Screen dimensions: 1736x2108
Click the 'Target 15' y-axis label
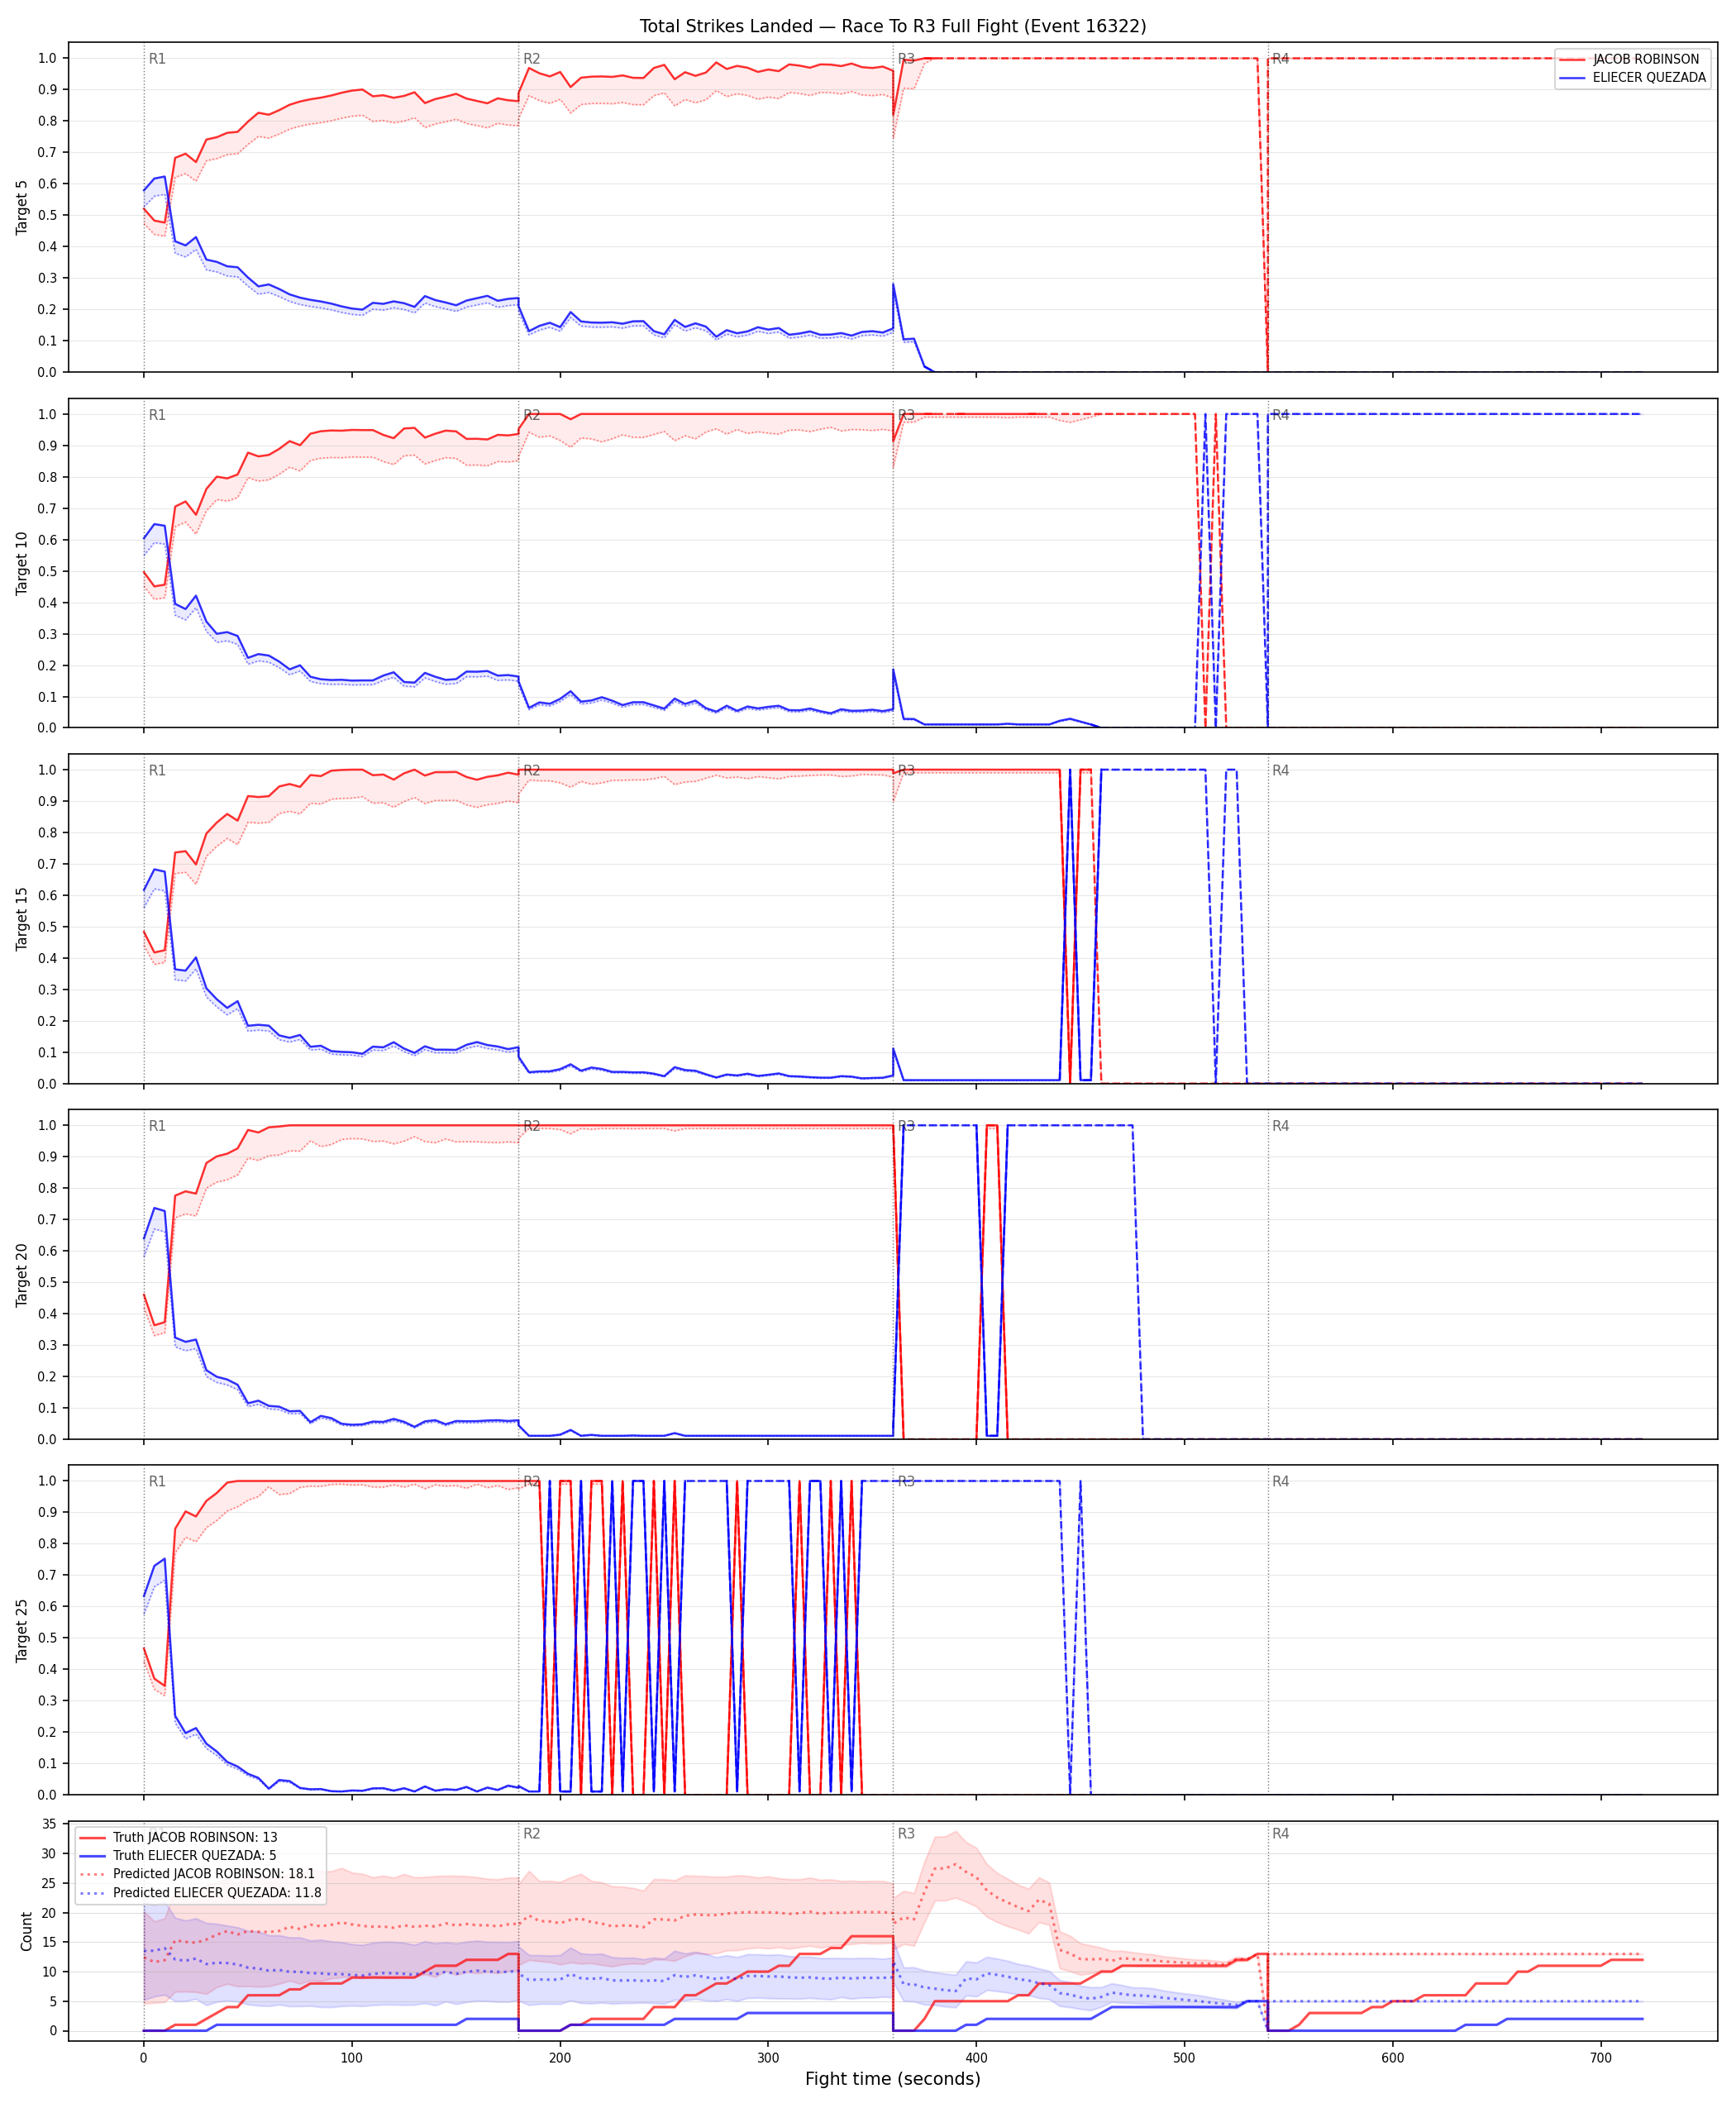click(x=22, y=918)
